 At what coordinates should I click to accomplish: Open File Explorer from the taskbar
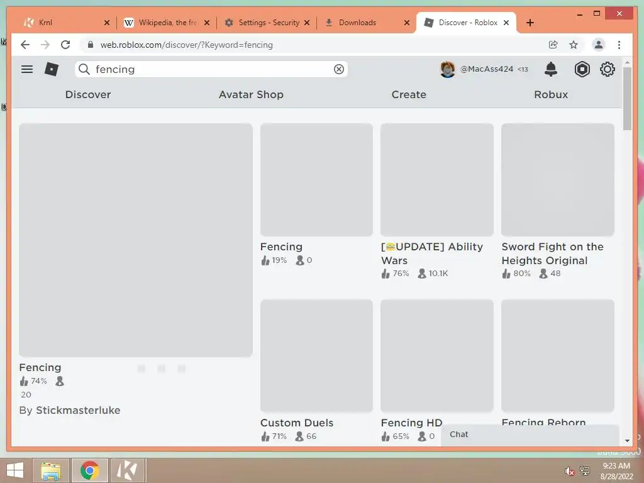coord(50,470)
